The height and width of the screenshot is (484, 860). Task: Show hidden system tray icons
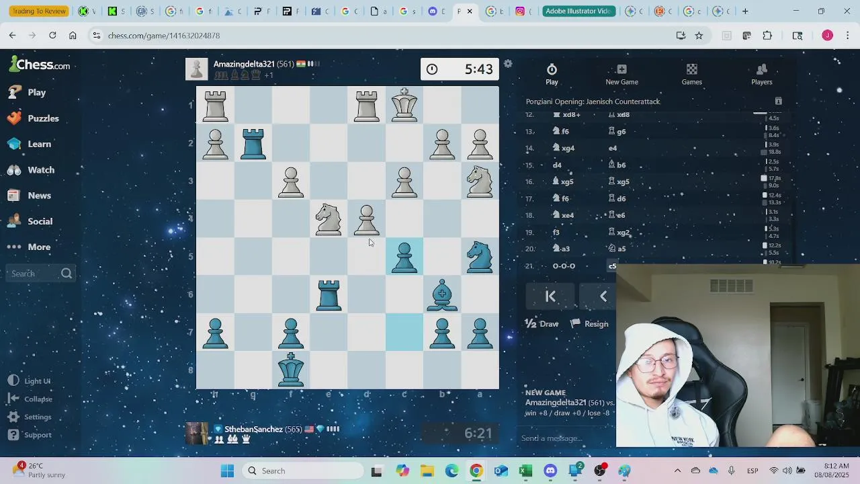(677, 471)
